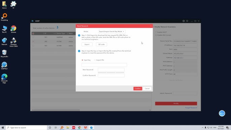Click the taskbar clock
The height and width of the screenshot is (130, 231).
tap(221, 128)
